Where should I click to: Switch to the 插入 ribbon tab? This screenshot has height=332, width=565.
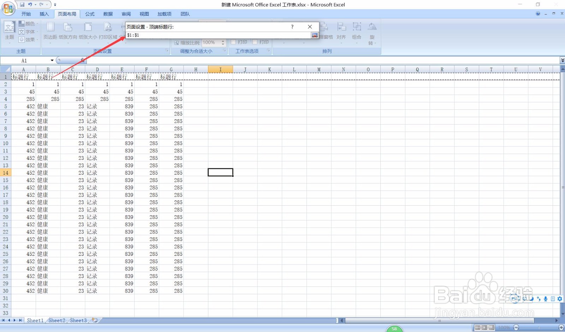(44, 14)
